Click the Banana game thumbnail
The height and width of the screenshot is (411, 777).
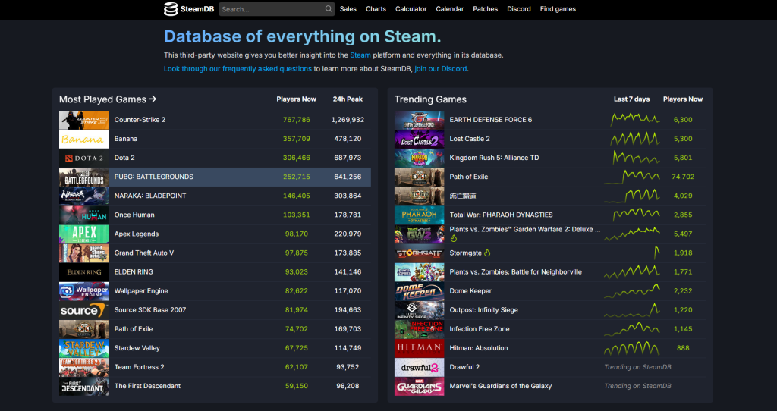pyautogui.click(x=83, y=139)
